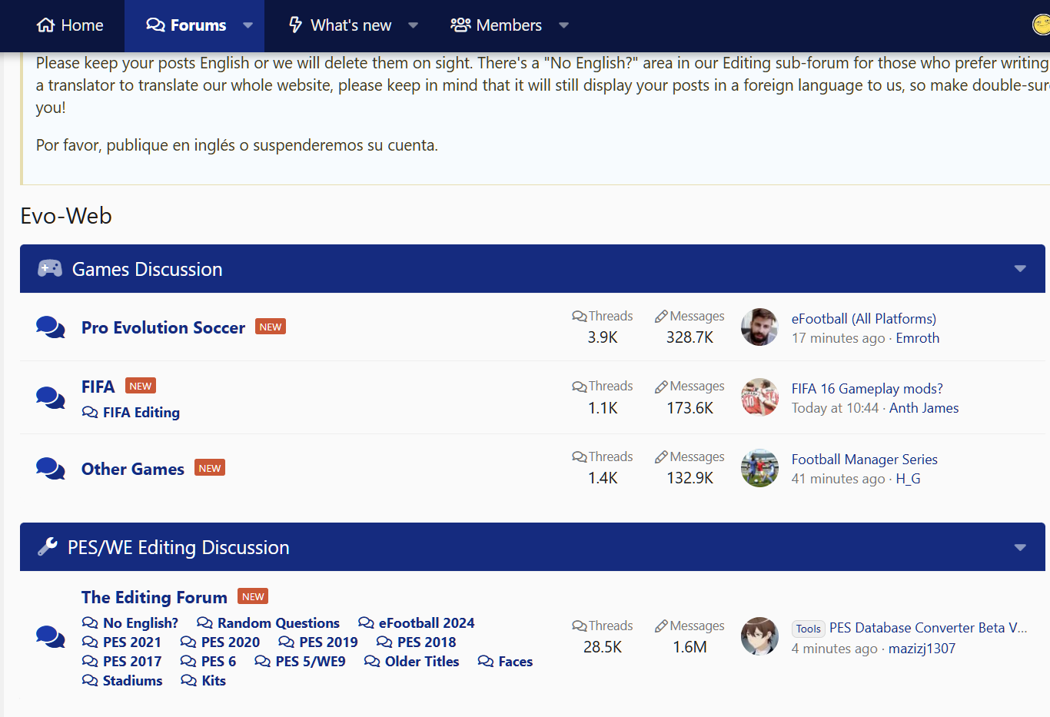Open the Other Games forum
The width and height of the screenshot is (1050, 717).
pyautogui.click(x=133, y=469)
